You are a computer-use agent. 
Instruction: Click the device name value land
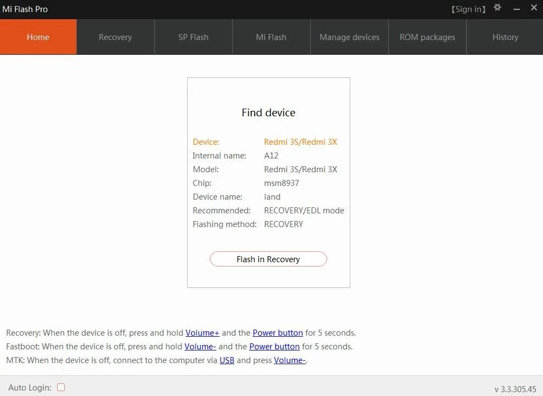pos(272,197)
